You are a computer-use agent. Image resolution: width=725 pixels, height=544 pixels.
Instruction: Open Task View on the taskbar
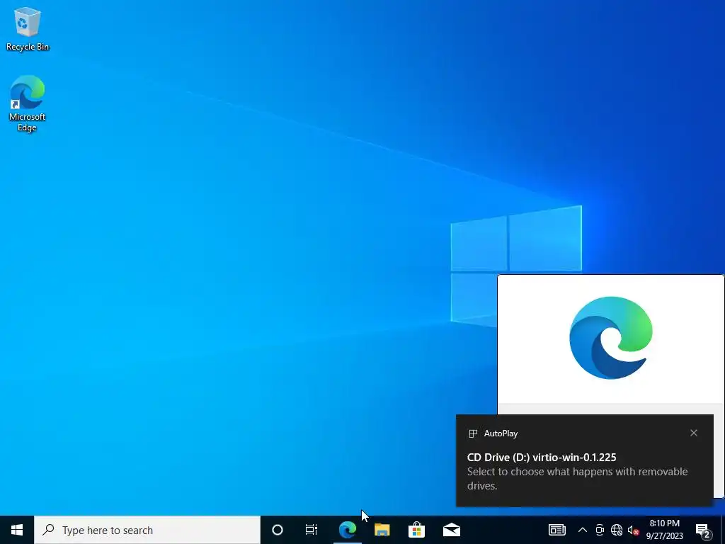pyautogui.click(x=312, y=530)
